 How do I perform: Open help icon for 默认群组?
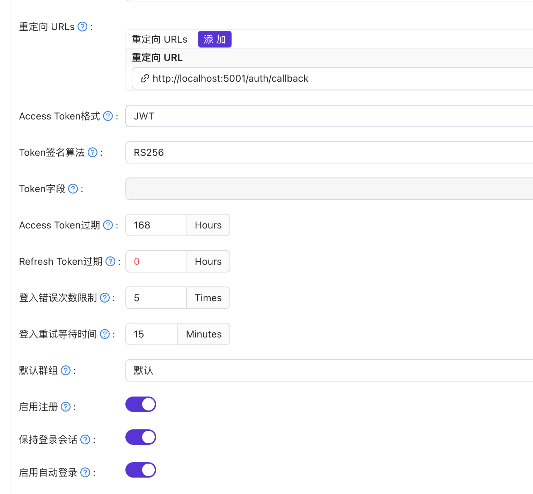[x=66, y=370]
